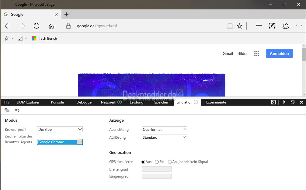This screenshot has height=190, width=306.
Task: Undock the developer tools panel
Action: [293, 102]
